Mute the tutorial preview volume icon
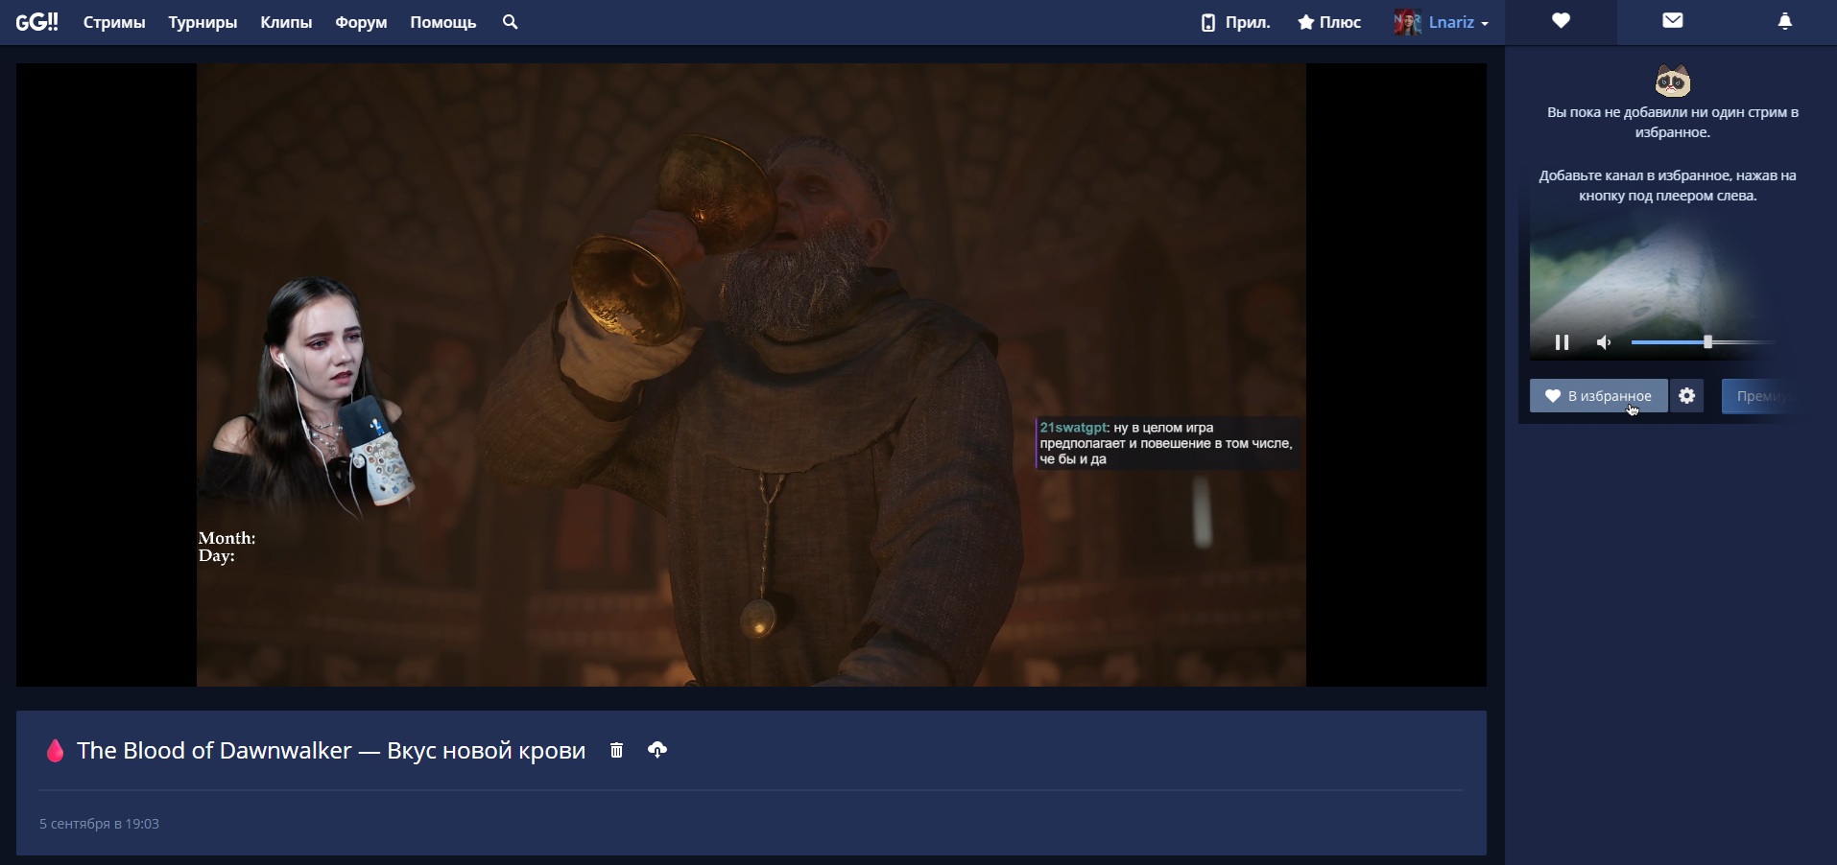The image size is (1837, 865). [x=1604, y=342]
